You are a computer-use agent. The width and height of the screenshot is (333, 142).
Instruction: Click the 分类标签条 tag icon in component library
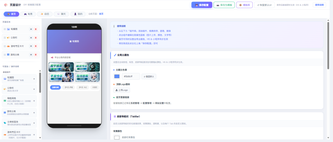[5, 123]
